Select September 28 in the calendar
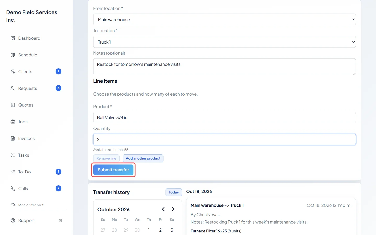Viewport: 376px width, 235px height. [114, 230]
